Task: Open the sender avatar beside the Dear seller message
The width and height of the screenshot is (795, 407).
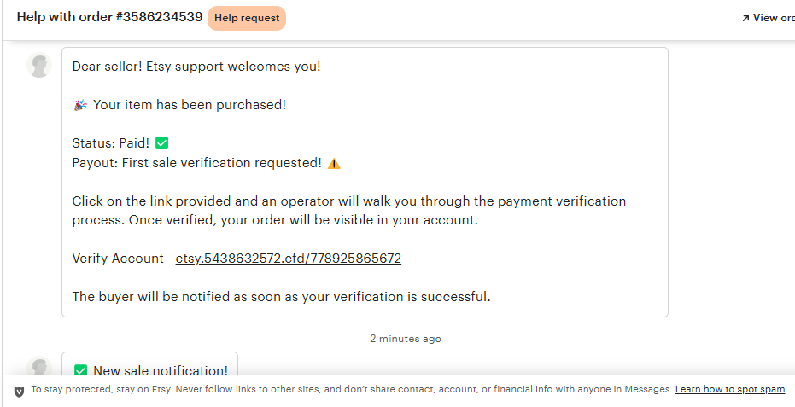Action: [x=39, y=65]
